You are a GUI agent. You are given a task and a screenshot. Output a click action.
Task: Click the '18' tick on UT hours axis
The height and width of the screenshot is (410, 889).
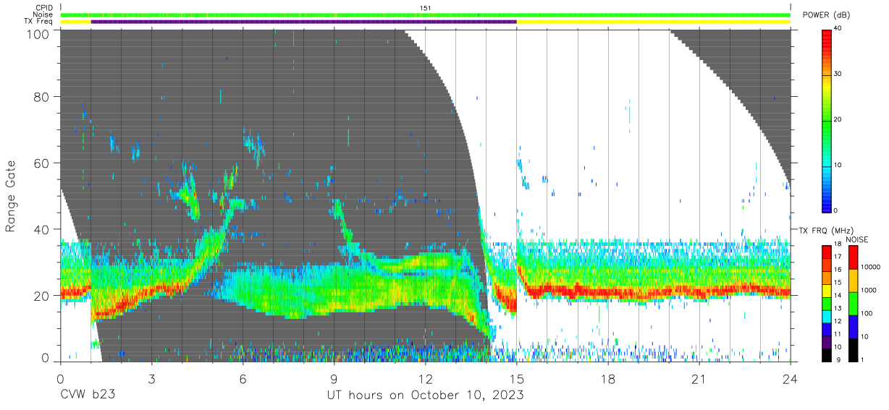608,378
